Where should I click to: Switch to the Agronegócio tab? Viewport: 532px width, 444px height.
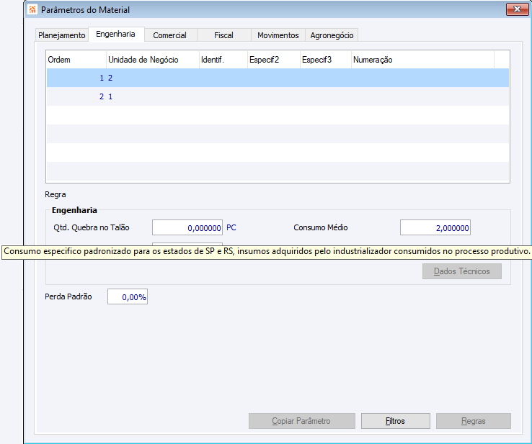[332, 35]
